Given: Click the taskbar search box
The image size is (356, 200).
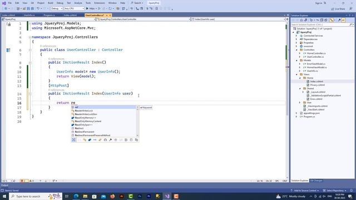Looking at the screenshot, I should (36, 196).
